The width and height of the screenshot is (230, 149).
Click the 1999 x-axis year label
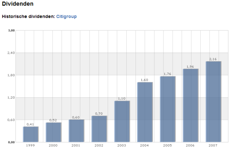30,145
